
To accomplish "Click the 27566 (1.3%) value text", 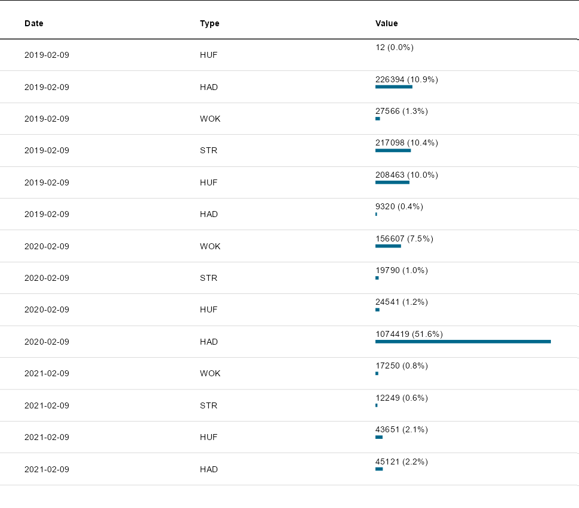I will [x=401, y=111].
